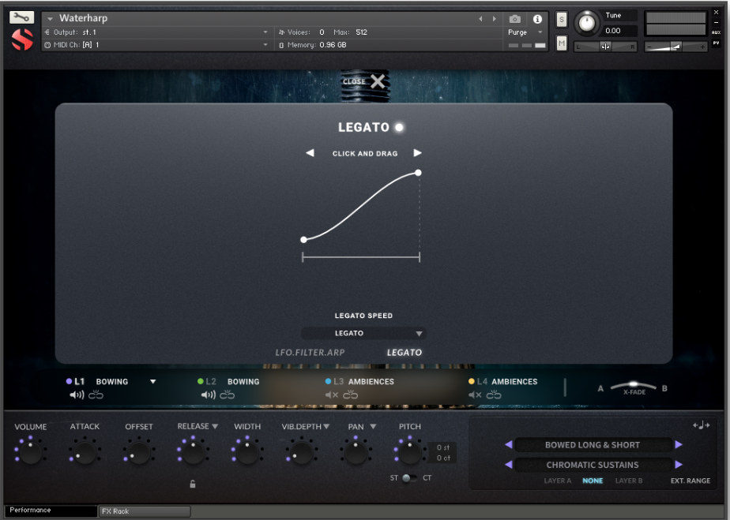Toggle the ST/CT pan switch
The height and width of the screenshot is (520, 730).
tap(408, 477)
